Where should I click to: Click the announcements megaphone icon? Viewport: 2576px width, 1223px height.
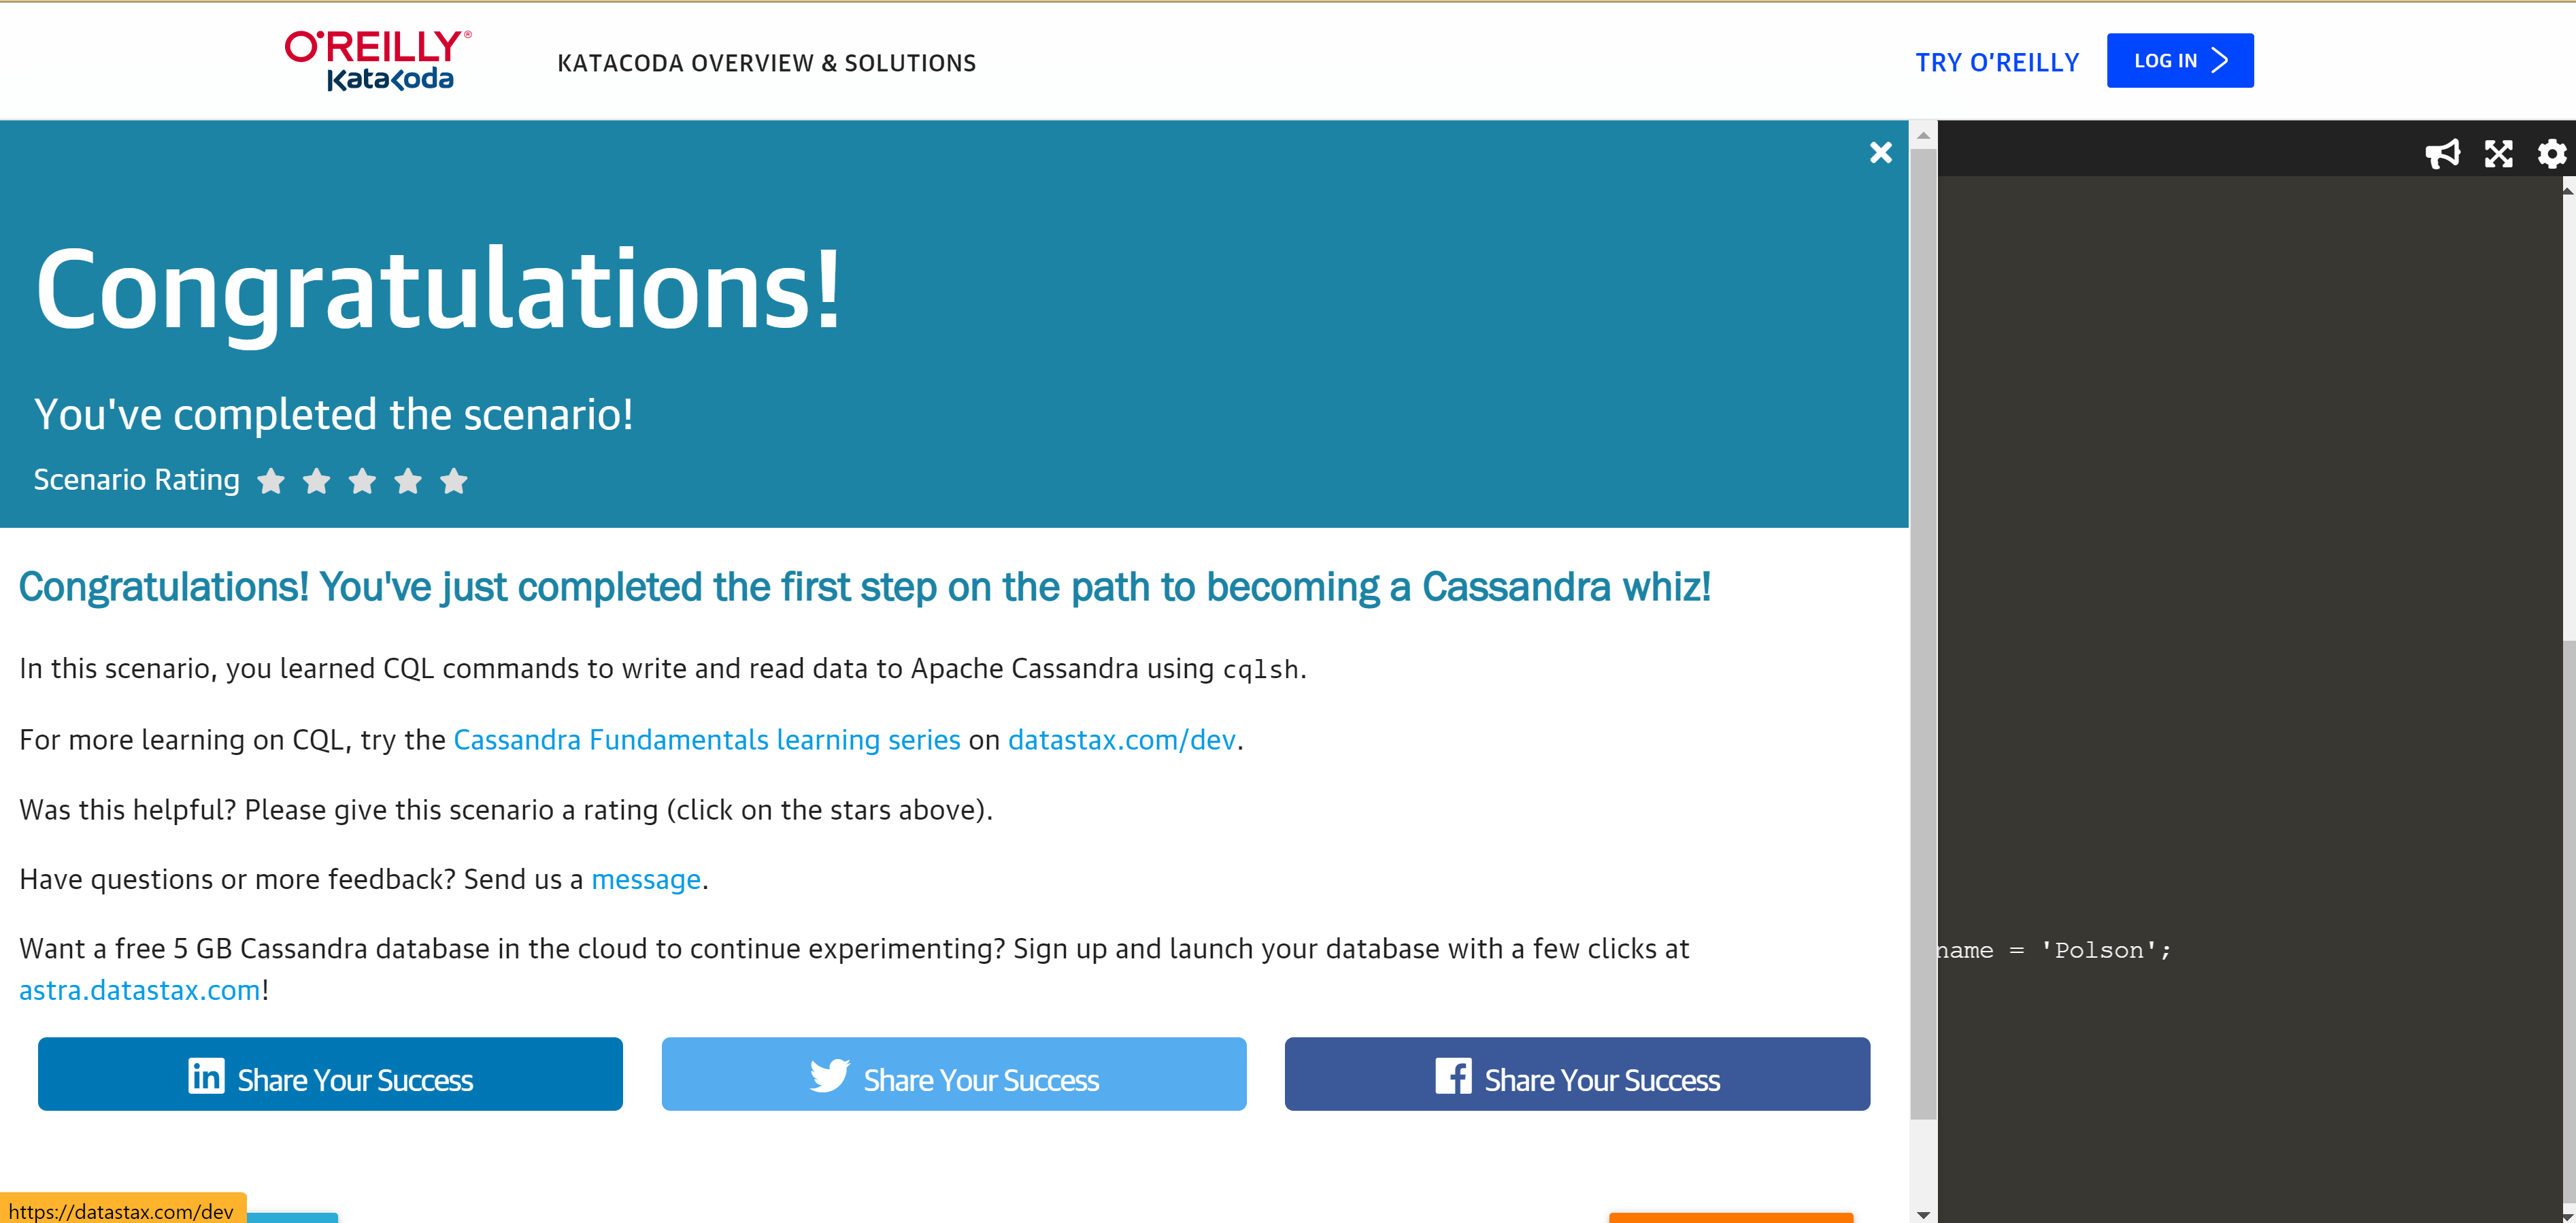2444,154
